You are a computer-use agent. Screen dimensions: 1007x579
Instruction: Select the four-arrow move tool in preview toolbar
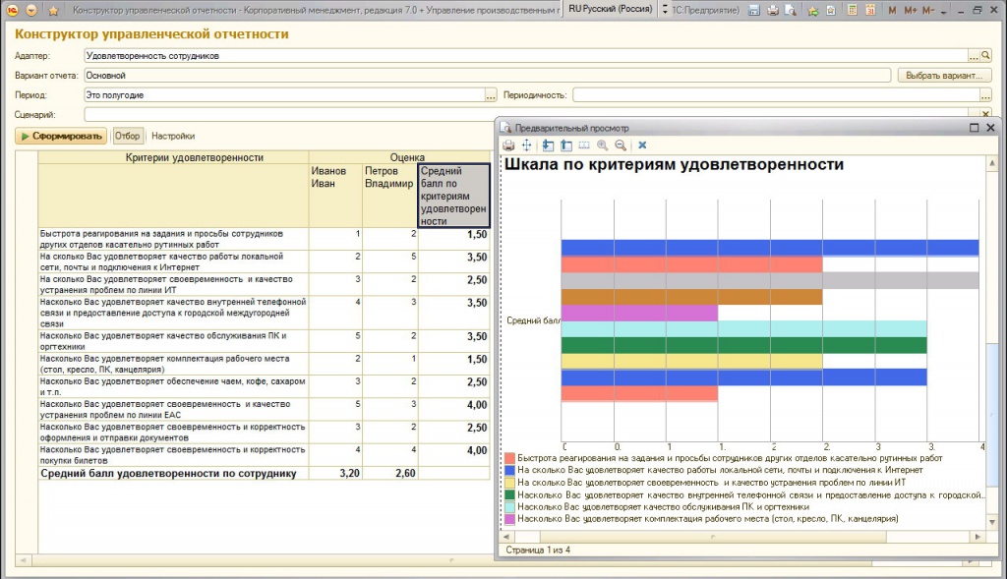527,145
